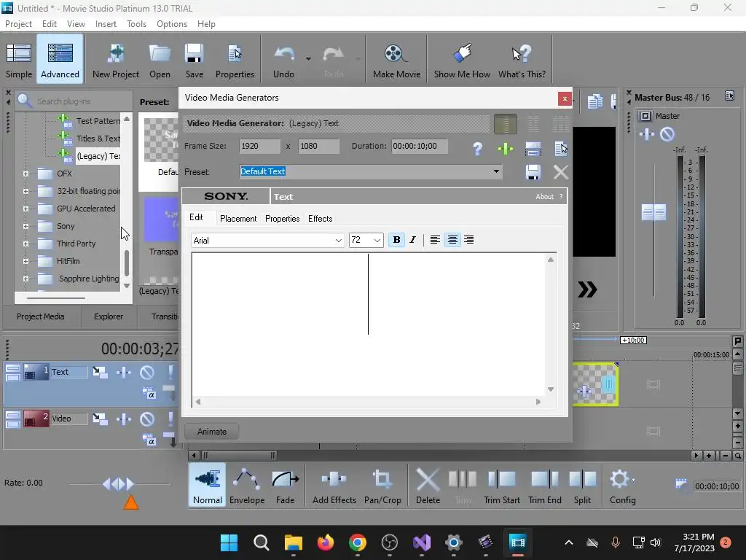
Task: Click the Master volume fader
Action: click(653, 212)
